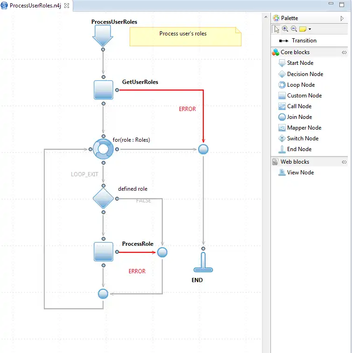Screen dimensions: 352x353
Task: Pin open the Core blocks drawer
Action: [344, 52]
